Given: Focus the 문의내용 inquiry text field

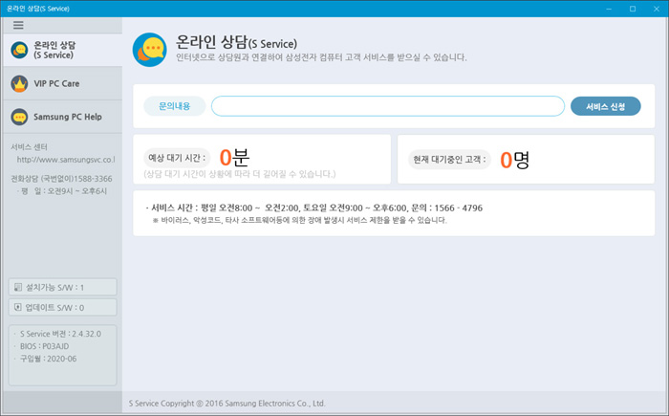Looking at the screenshot, I should (388, 106).
